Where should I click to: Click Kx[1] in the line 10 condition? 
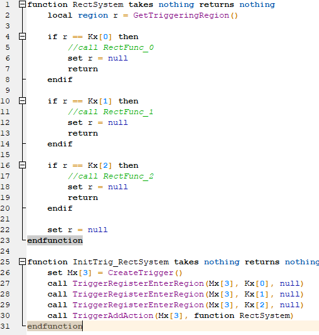[x=100, y=101]
